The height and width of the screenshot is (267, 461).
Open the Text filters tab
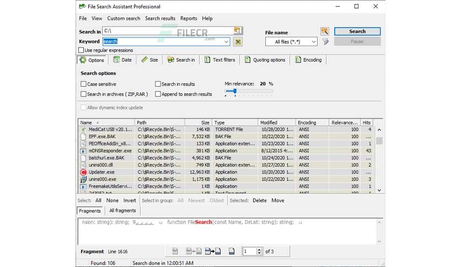tap(220, 60)
